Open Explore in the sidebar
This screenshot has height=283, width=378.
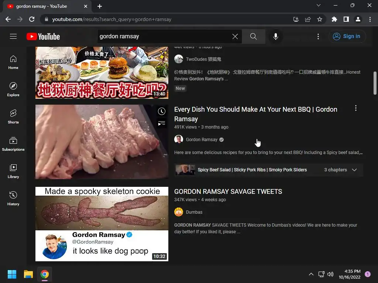[x=13, y=90]
